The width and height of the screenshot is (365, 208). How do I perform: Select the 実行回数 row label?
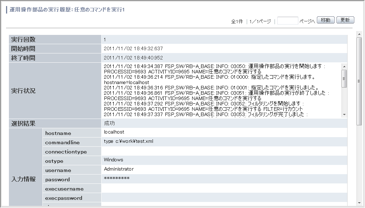tap(24, 40)
